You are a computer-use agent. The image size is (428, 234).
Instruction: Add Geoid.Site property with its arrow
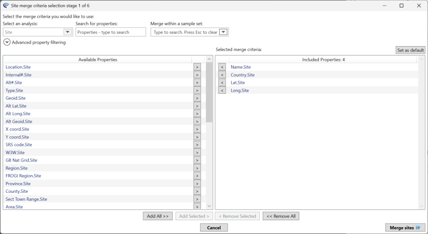197,98
